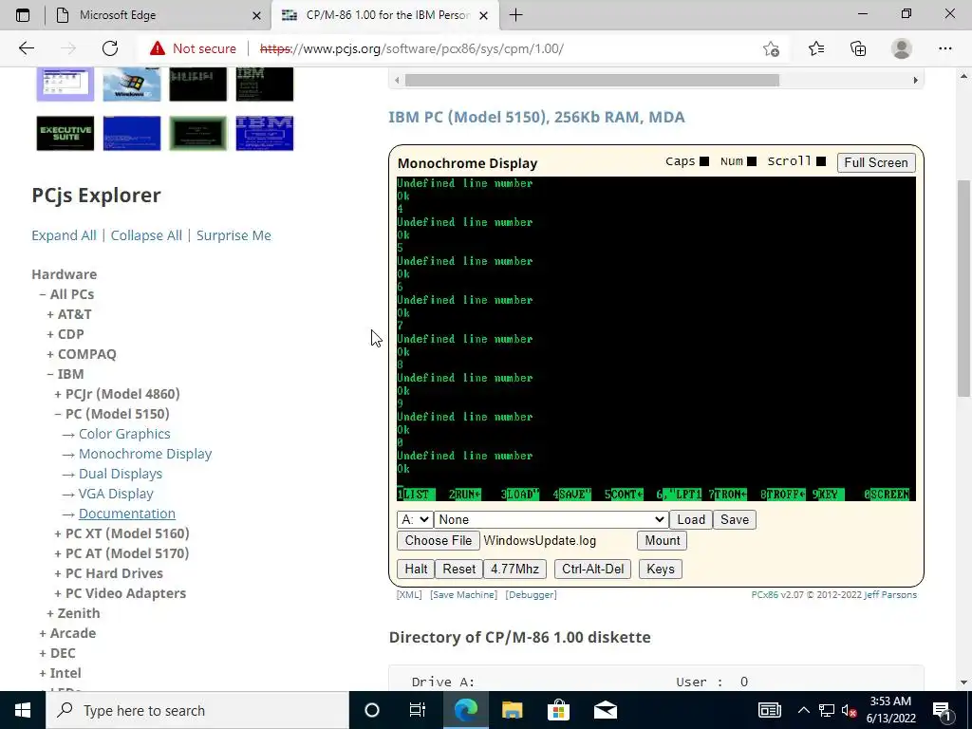Click the Caps indicator square

704,161
